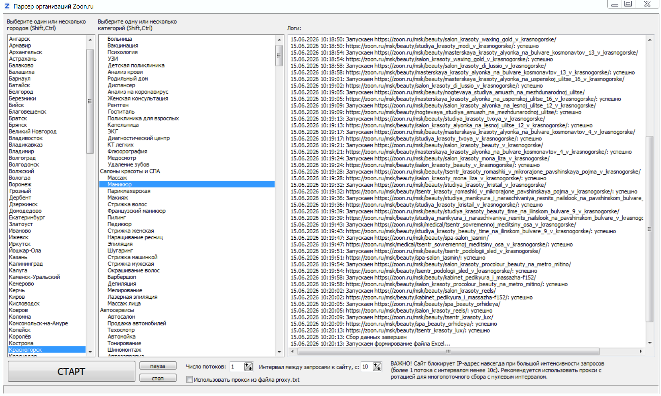Click the thread count spinner arrows

pyautogui.click(x=248, y=367)
